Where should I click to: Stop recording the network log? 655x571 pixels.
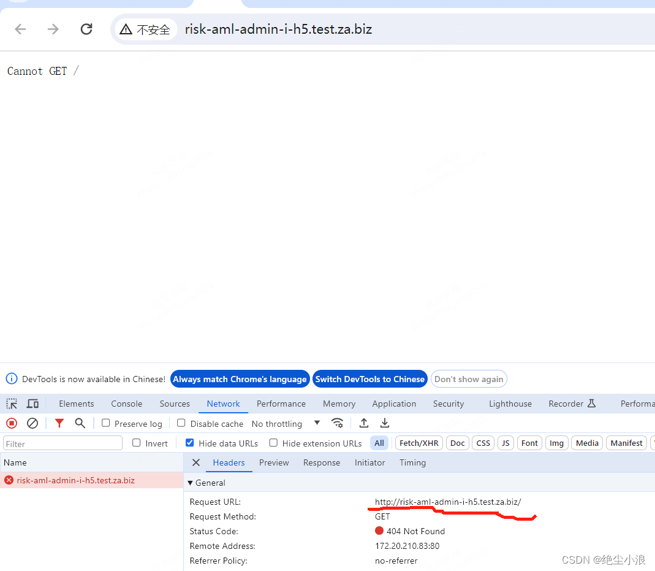click(x=12, y=423)
